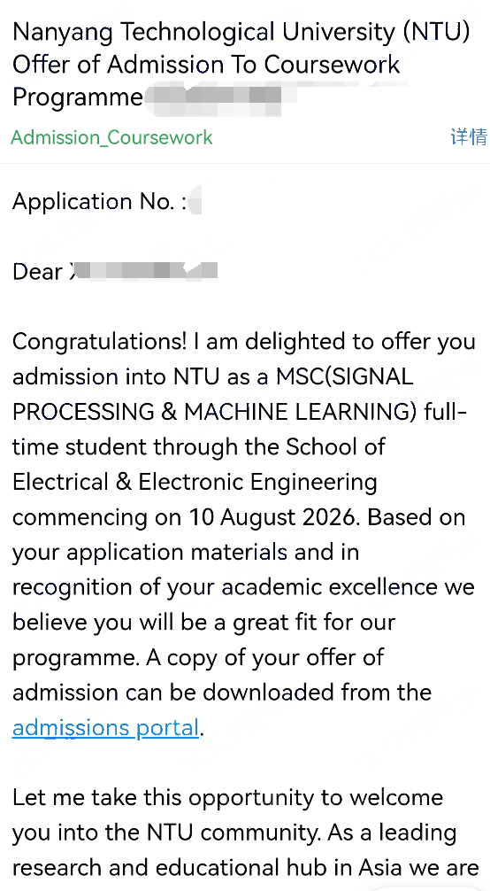Click the MSC(SIGNAL programme name text
Image resolution: width=490 pixels, height=891 pixels.
pyautogui.click(x=345, y=377)
